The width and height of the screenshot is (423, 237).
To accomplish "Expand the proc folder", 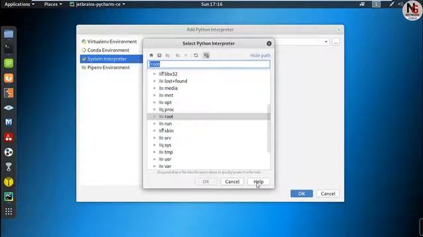I will click(155, 109).
